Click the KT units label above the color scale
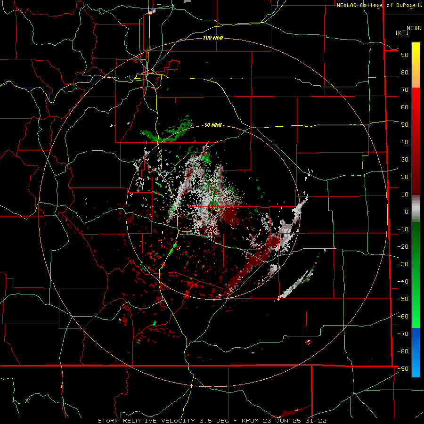 [x=402, y=33]
